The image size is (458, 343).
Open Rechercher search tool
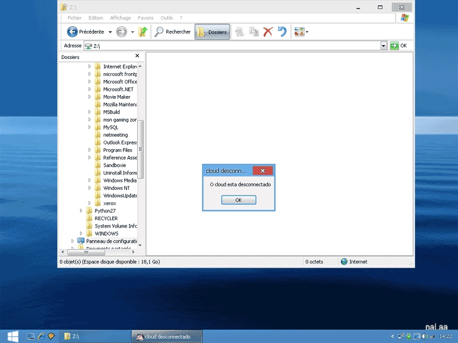click(x=173, y=32)
